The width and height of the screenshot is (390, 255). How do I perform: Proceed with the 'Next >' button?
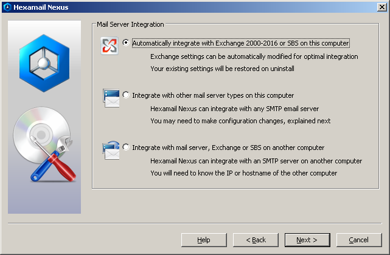[307, 240]
